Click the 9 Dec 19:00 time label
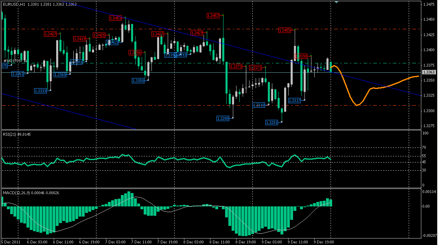 324,242
